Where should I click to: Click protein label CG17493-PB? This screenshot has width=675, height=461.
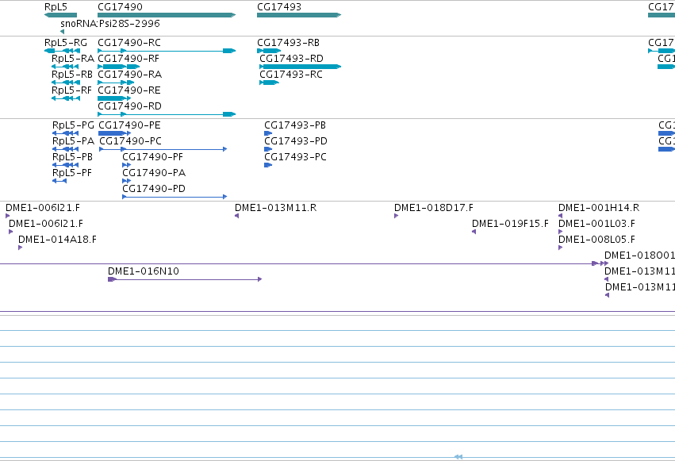[x=295, y=125]
